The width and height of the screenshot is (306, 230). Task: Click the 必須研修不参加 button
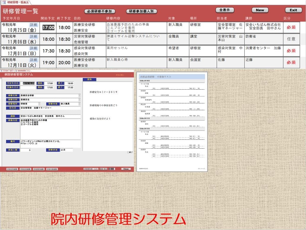100,11
